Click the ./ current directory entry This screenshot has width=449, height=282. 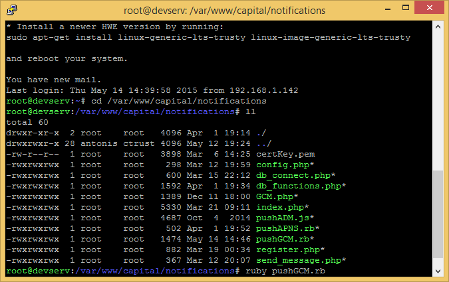[261, 133]
